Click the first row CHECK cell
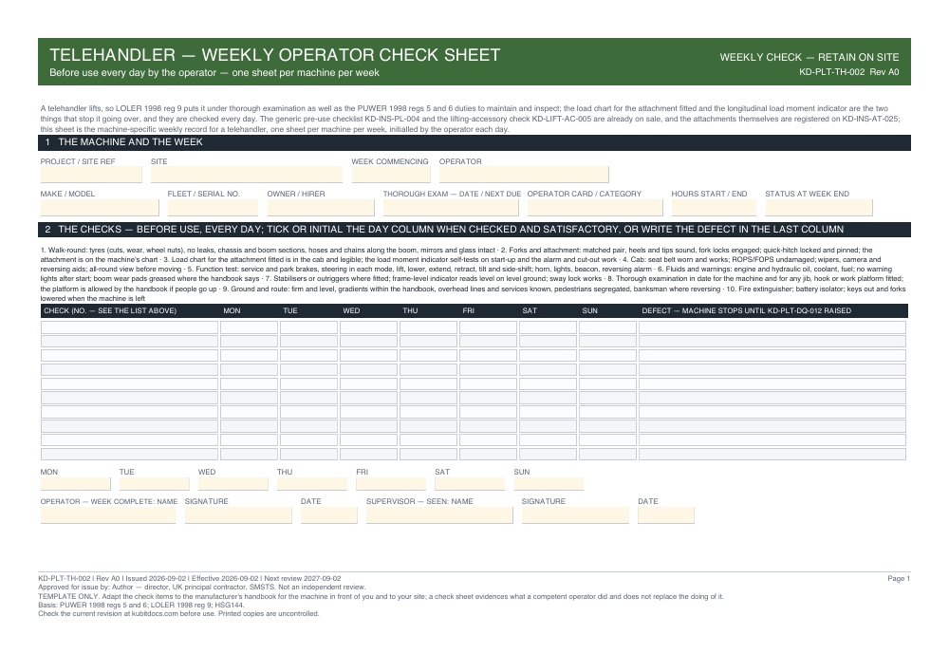Viewport: 949px width, 672px height. [x=129, y=327]
